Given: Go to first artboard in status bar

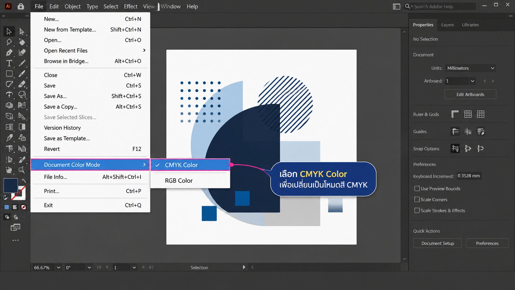Looking at the screenshot, I should (x=99, y=267).
